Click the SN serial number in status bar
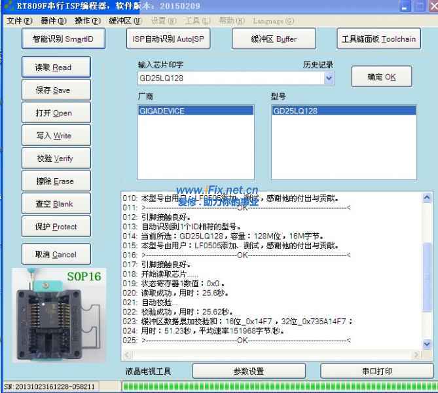This screenshot has width=438, height=393. point(50,386)
